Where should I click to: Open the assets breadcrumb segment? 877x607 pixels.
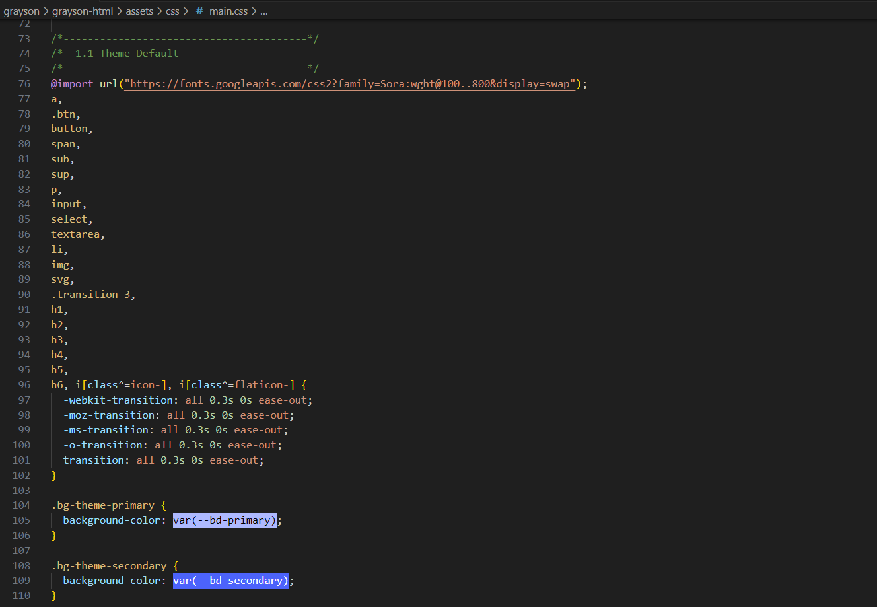coord(139,11)
